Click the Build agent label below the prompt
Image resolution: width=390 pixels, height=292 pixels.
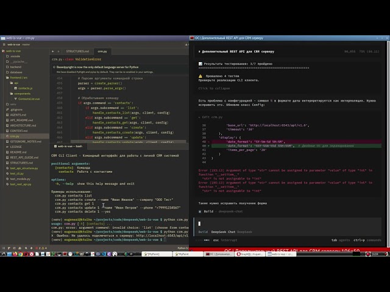203,232
